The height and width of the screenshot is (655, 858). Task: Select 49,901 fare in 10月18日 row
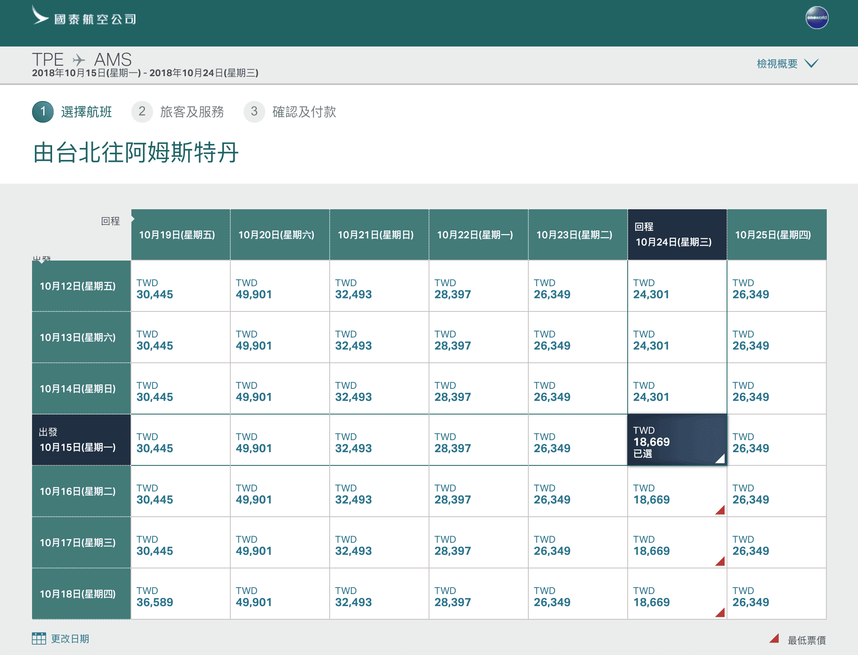[280, 594]
